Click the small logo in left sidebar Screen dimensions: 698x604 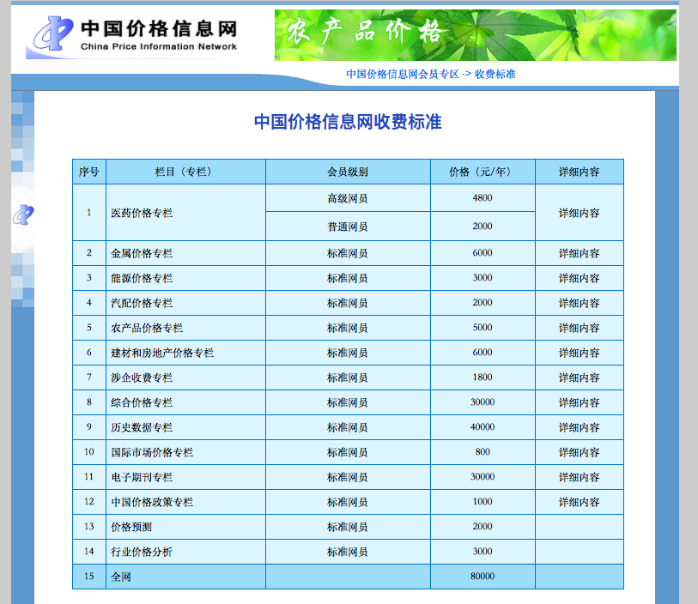[x=23, y=215]
